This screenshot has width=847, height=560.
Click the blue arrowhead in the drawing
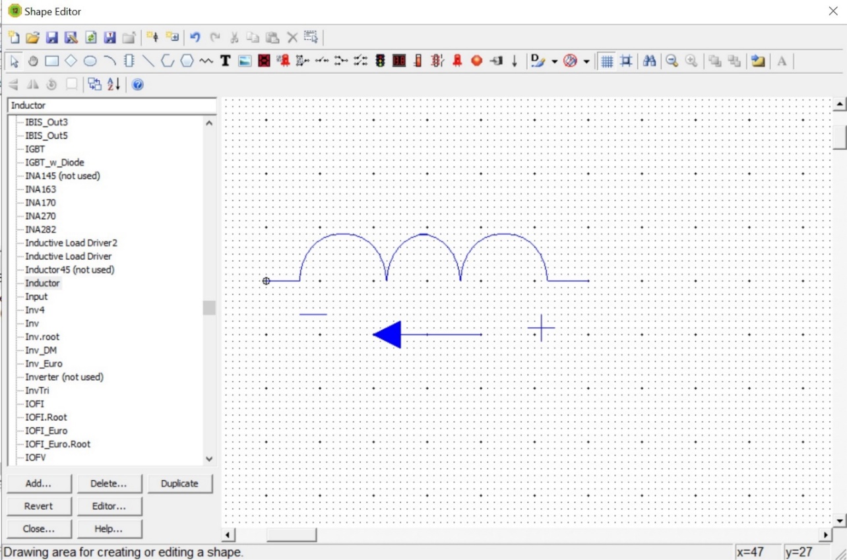tap(387, 334)
